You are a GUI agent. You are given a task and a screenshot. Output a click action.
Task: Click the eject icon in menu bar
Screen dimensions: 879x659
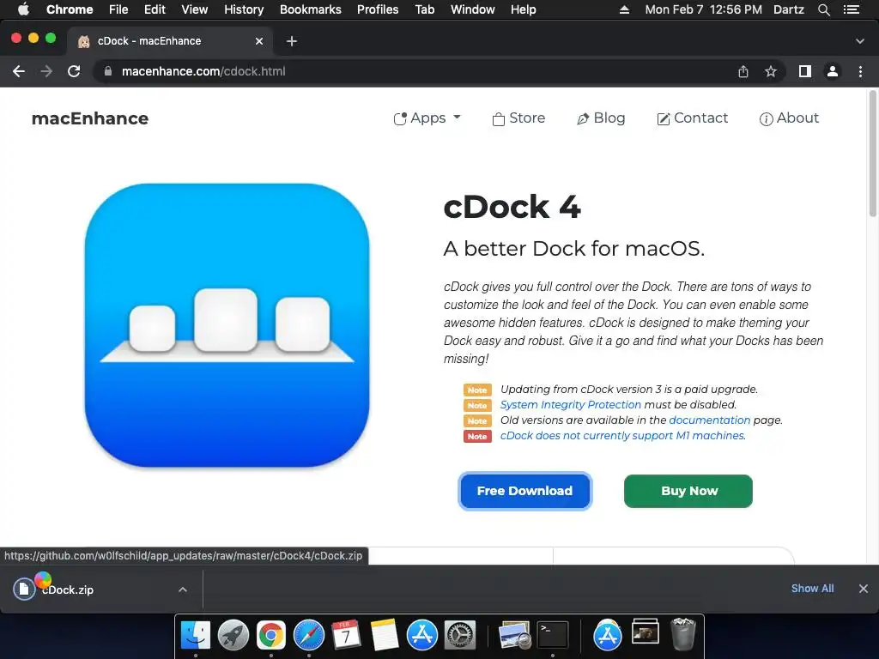(624, 9)
